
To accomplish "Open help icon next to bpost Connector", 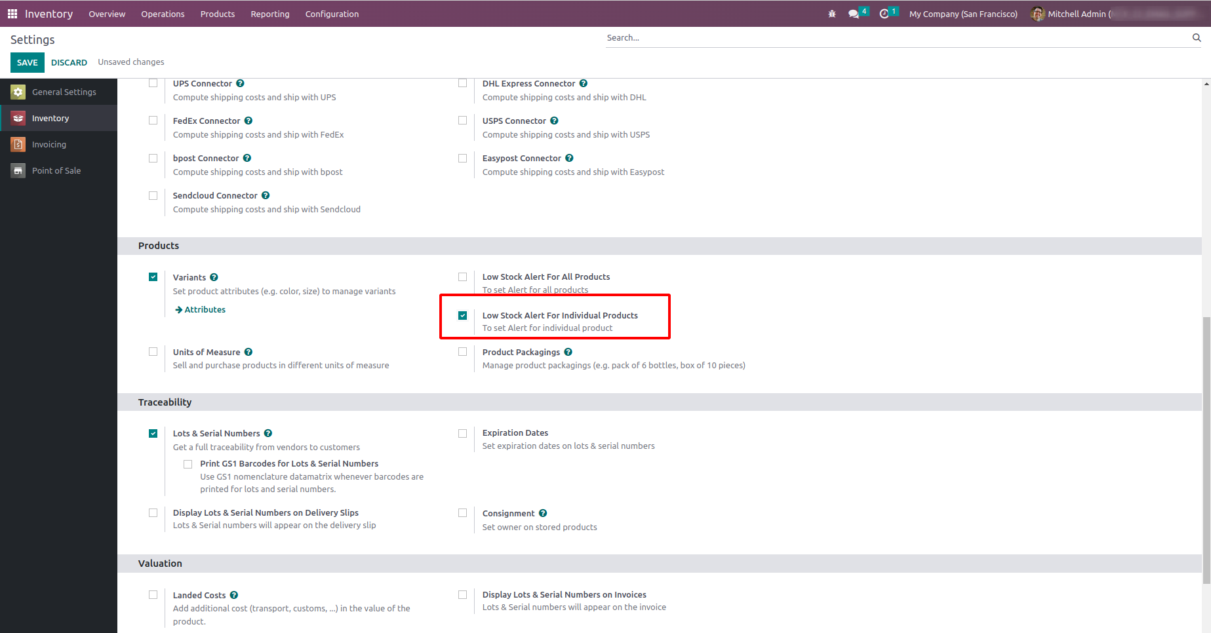I will pyautogui.click(x=247, y=159).
